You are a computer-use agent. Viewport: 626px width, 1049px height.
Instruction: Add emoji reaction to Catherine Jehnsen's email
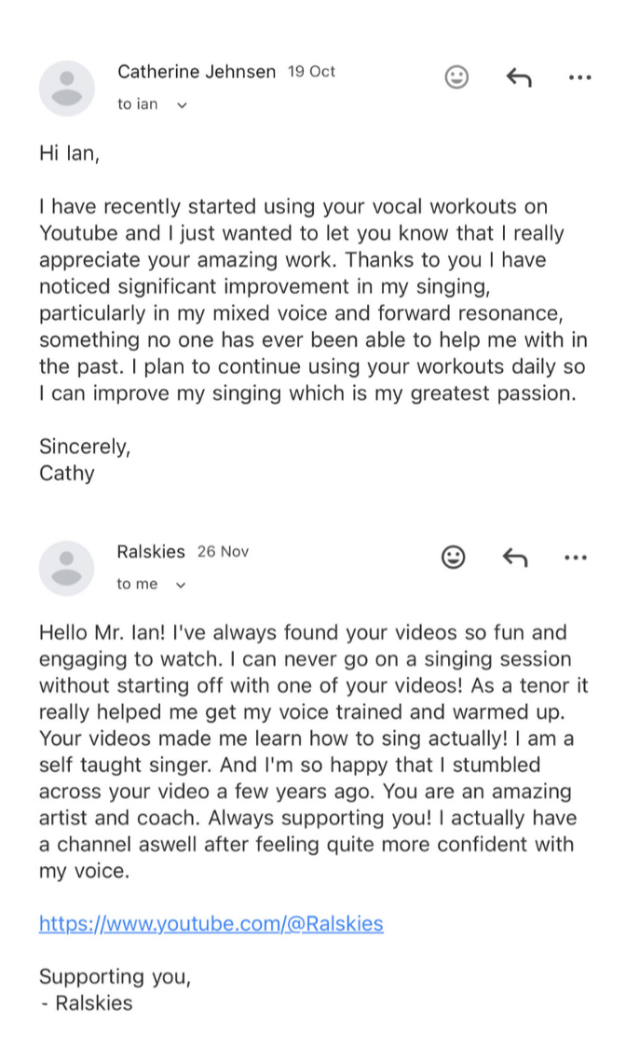(x=456, y=77)
